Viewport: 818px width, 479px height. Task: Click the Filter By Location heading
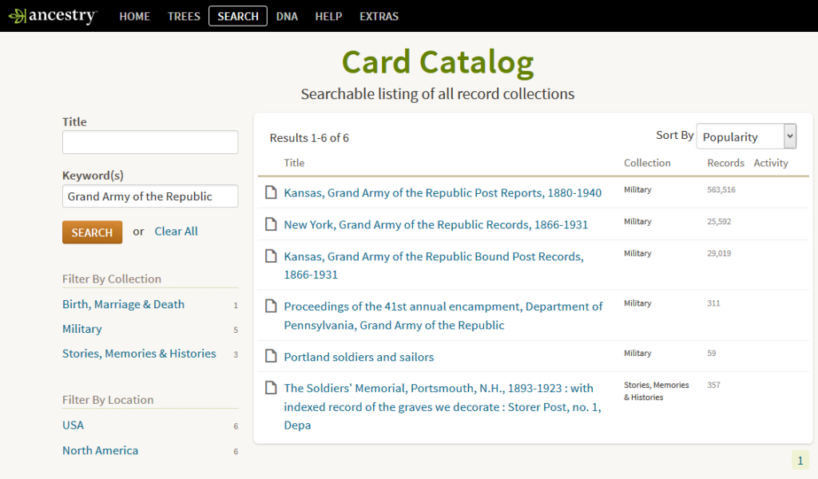[108, 400]
